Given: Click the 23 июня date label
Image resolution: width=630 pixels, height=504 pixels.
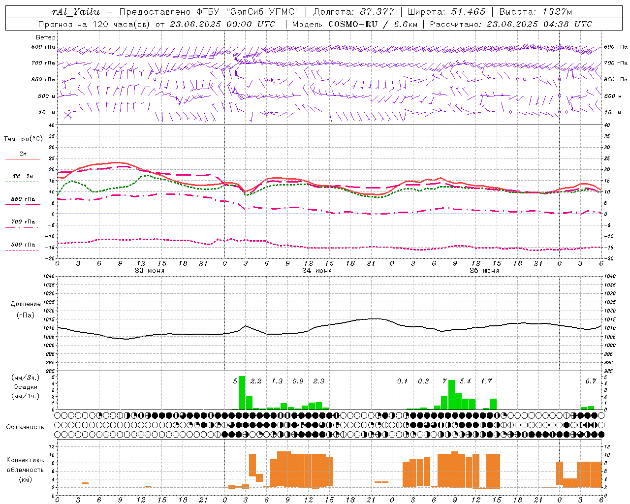Looking at the screenshot, I should pos(150,271).
